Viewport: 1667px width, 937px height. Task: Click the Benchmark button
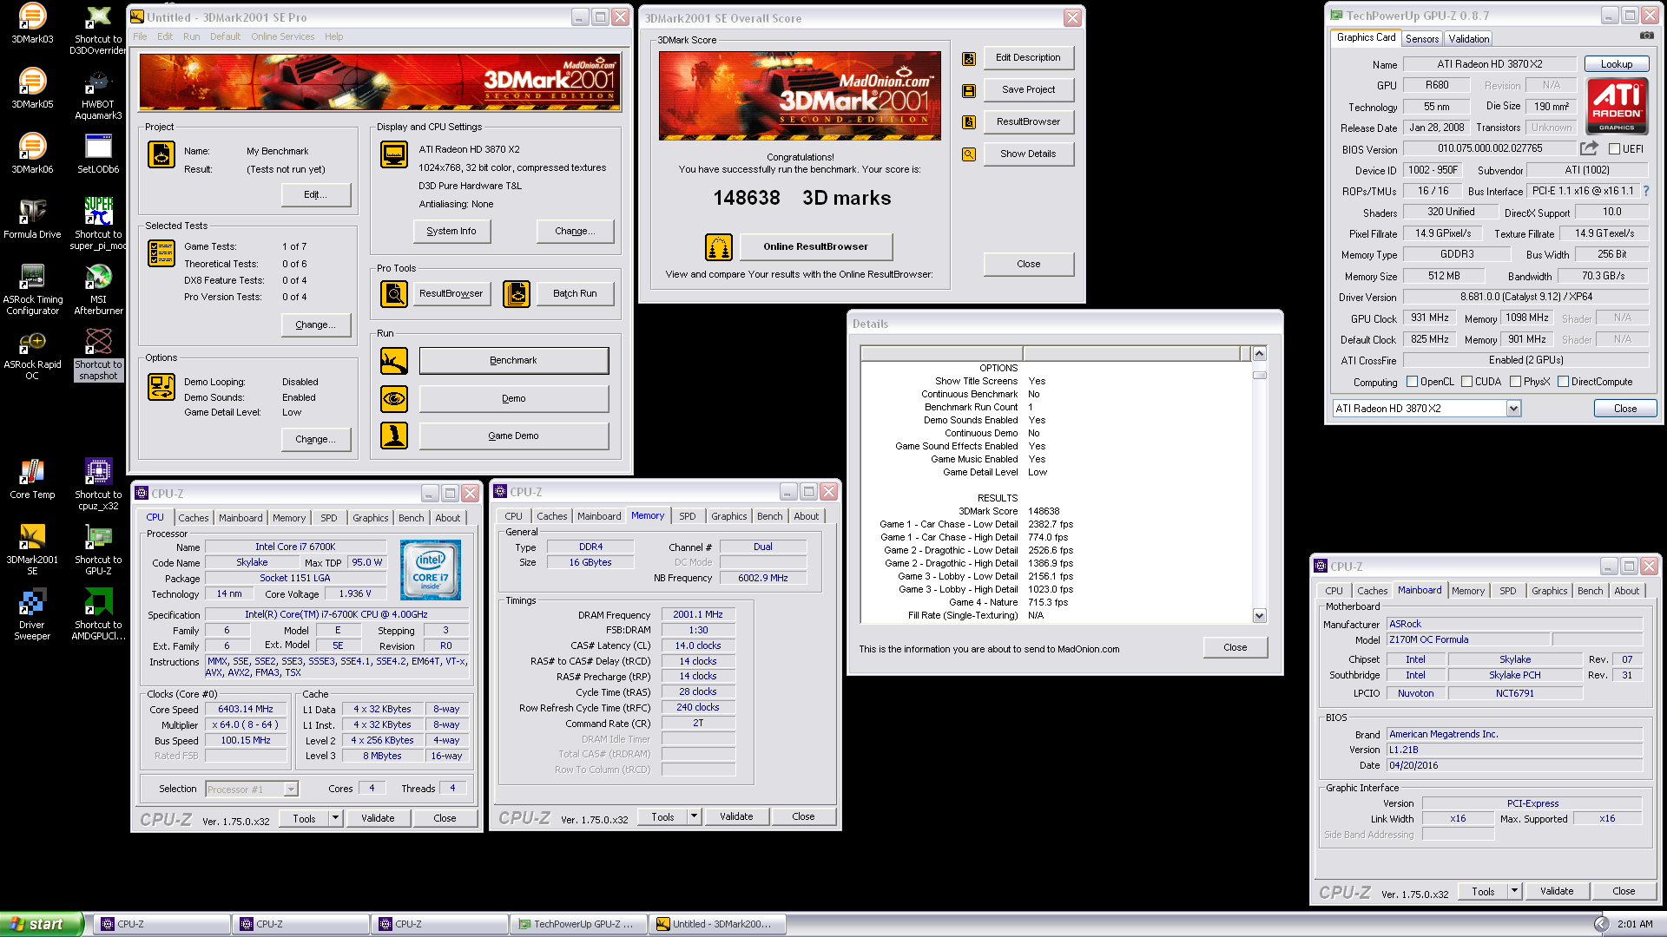pyautogui.click(x=513, y=361)
